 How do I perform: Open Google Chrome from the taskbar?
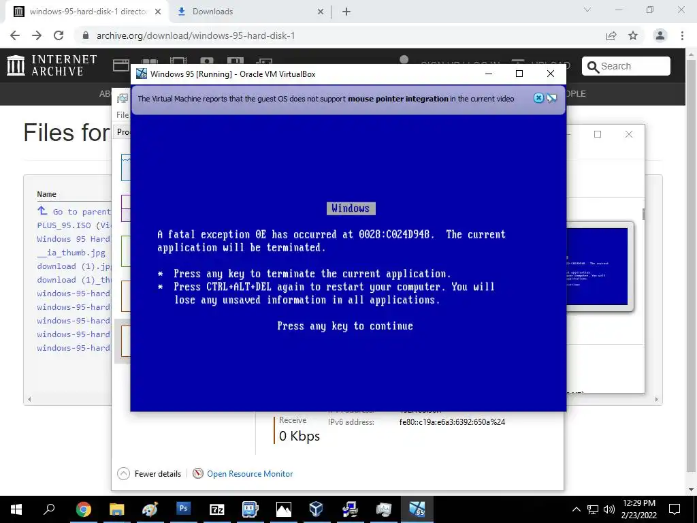[84, 509]
